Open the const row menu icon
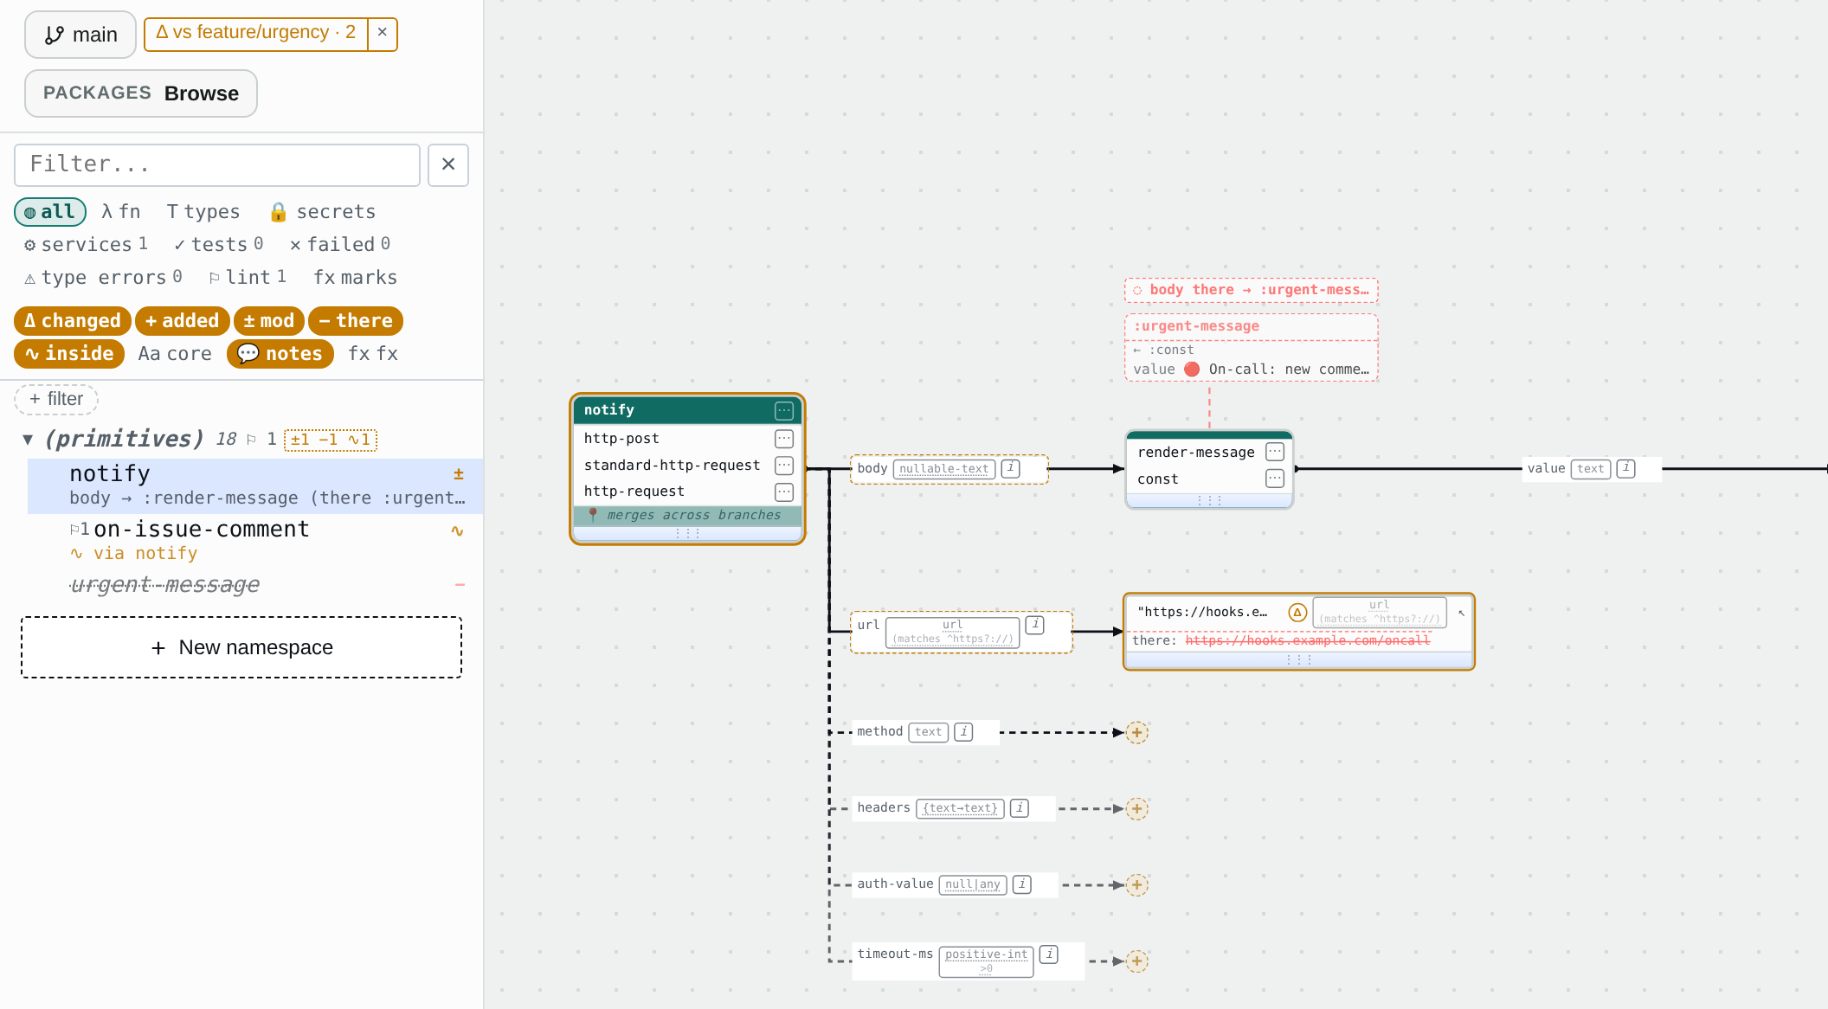 [1275, 479]
